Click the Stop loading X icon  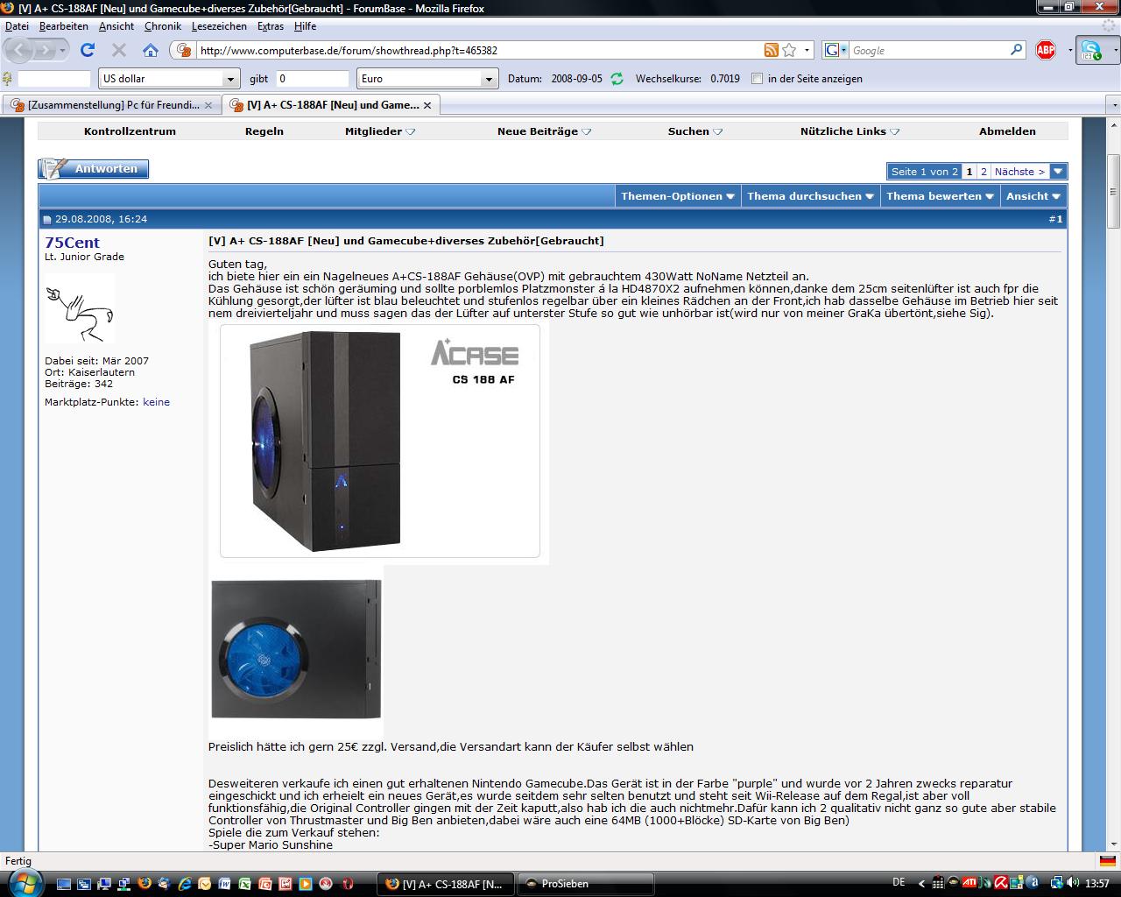pyautogui.click(x=119, y=50)
